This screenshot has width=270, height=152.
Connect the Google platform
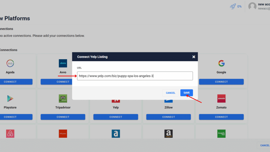[221, 82]
